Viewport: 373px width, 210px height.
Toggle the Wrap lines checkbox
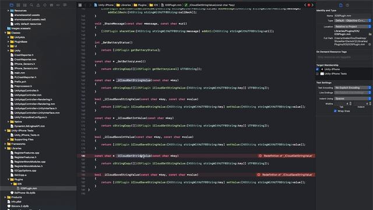click(335, 111)
